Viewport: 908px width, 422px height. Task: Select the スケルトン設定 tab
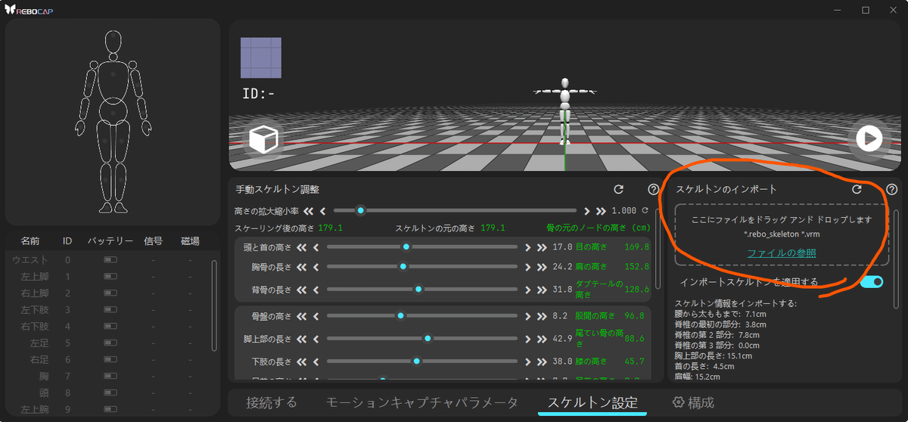click(592, 402)
